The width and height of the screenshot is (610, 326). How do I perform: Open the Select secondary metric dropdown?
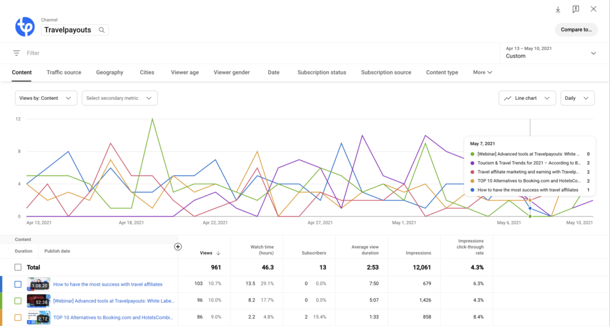(x=119, y=98)
